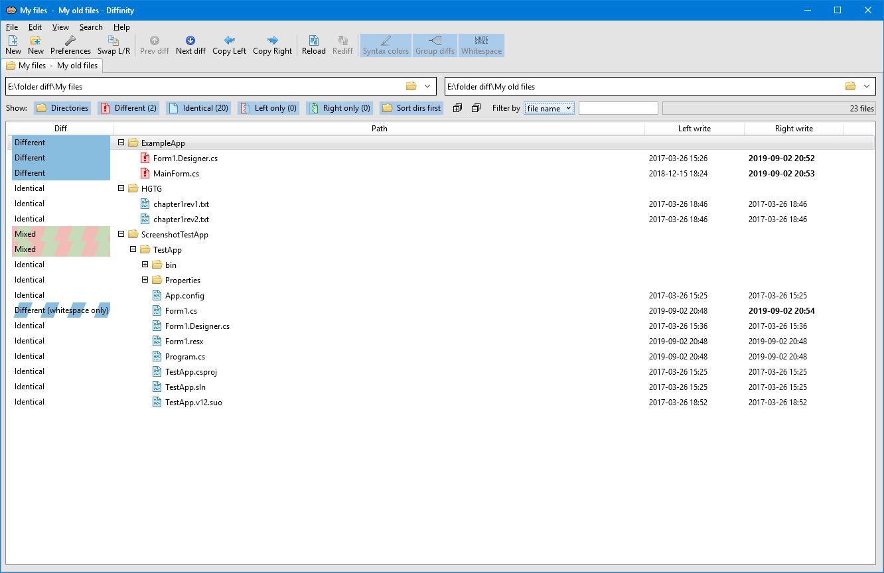This screenshot has width=884, height=573.
Task: Click inside the filter text box
Action: (618, 107)
